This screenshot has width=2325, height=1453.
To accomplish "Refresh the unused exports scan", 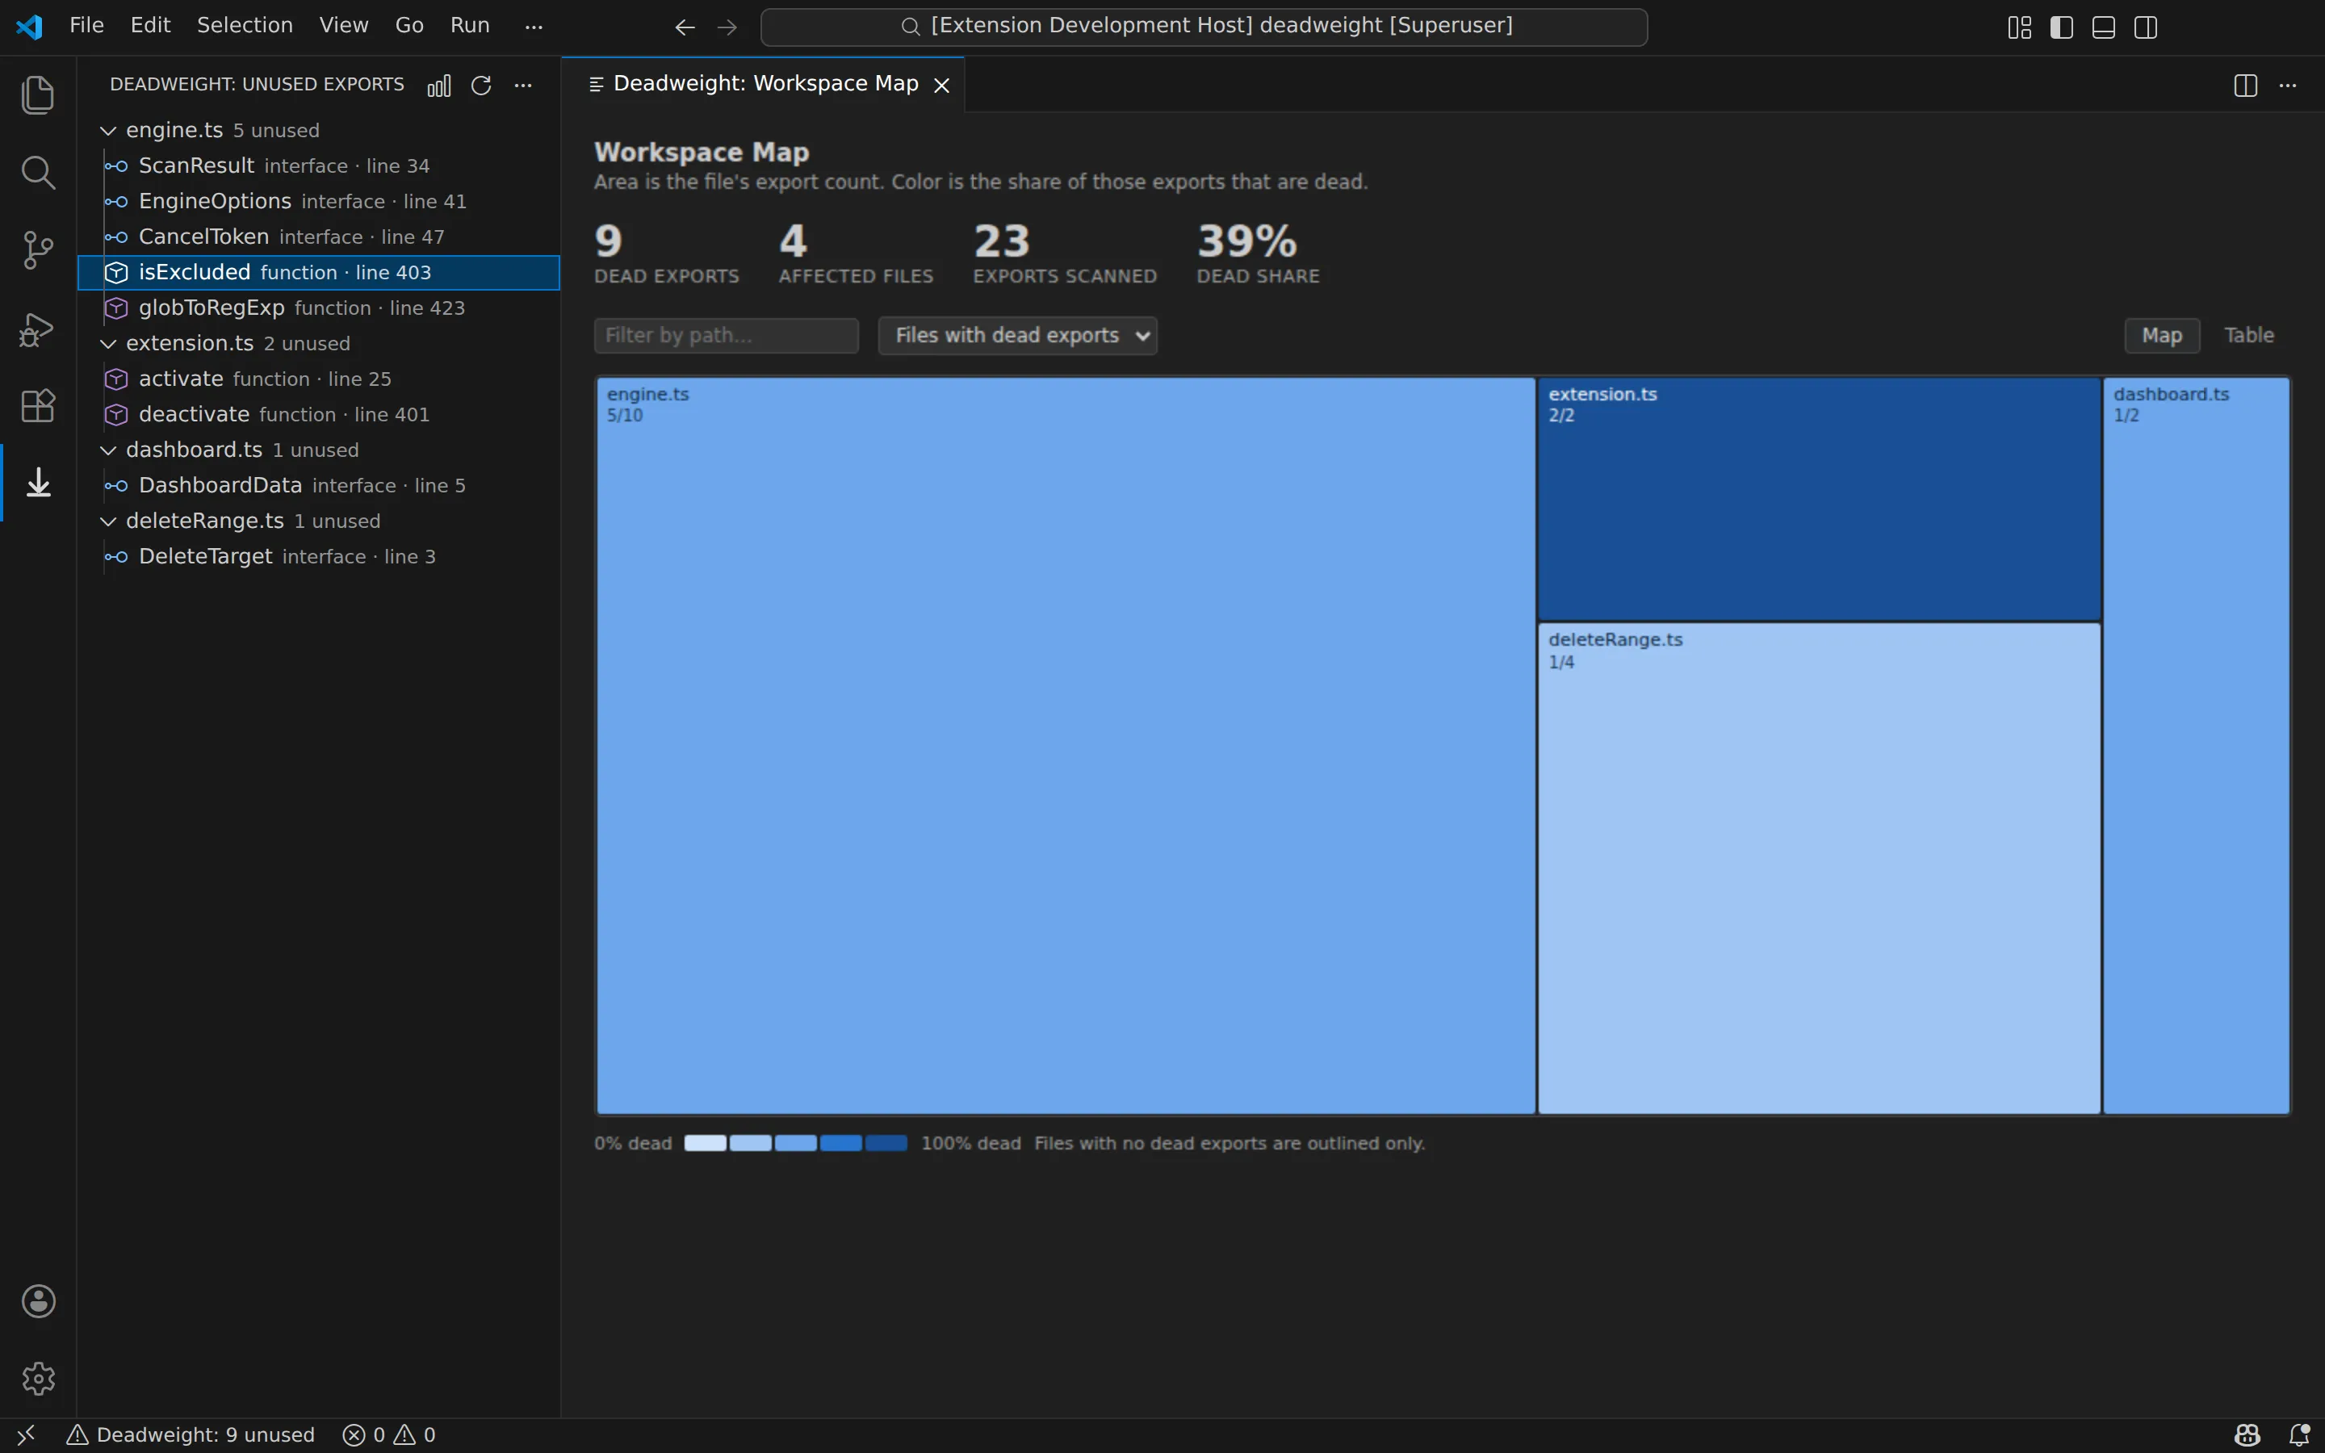I will 481,86.
